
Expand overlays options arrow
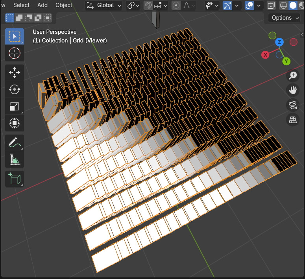coord(259,6)
